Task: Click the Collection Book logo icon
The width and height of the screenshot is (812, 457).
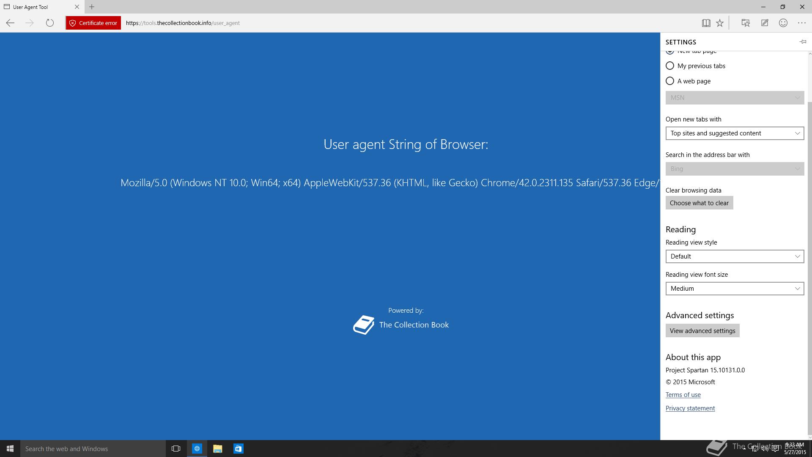Action: (x=364, y=325)
